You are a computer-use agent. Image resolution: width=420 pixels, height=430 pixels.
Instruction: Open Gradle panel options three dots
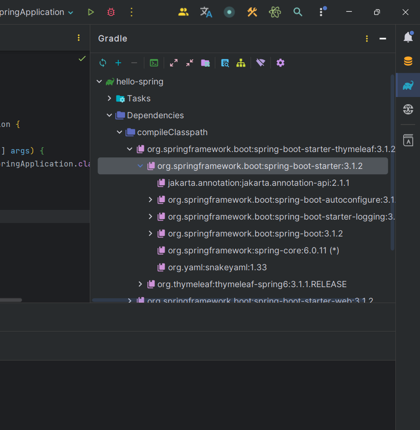coord(367,39)
